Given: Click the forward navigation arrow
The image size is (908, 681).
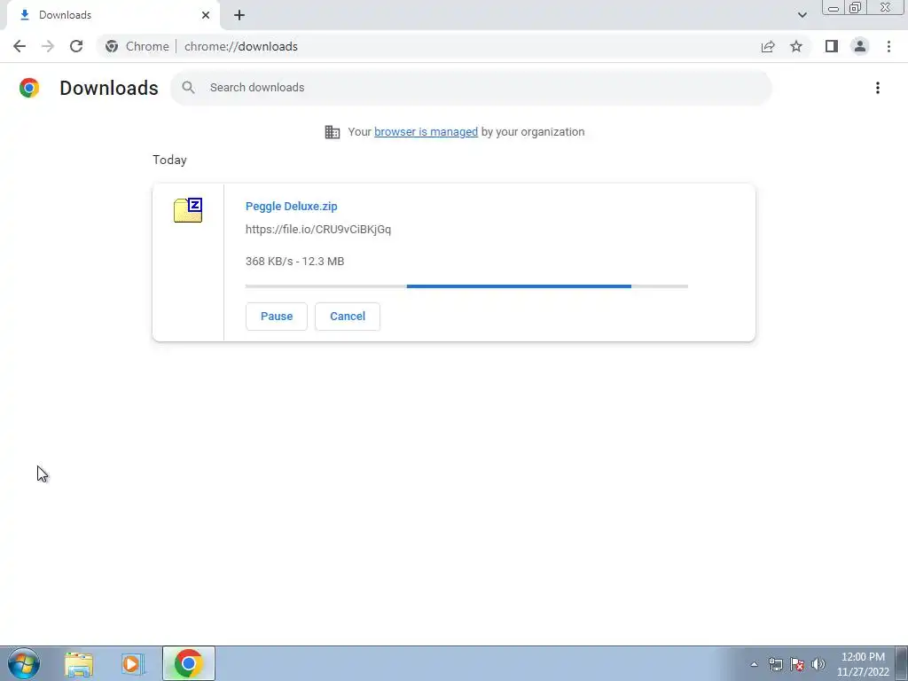Looking at the screenshot, I should (x=48, y=46).
